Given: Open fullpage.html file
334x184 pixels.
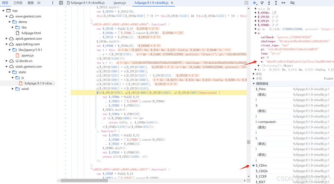Looking at the screenshot, I should [x=31, y=33].
